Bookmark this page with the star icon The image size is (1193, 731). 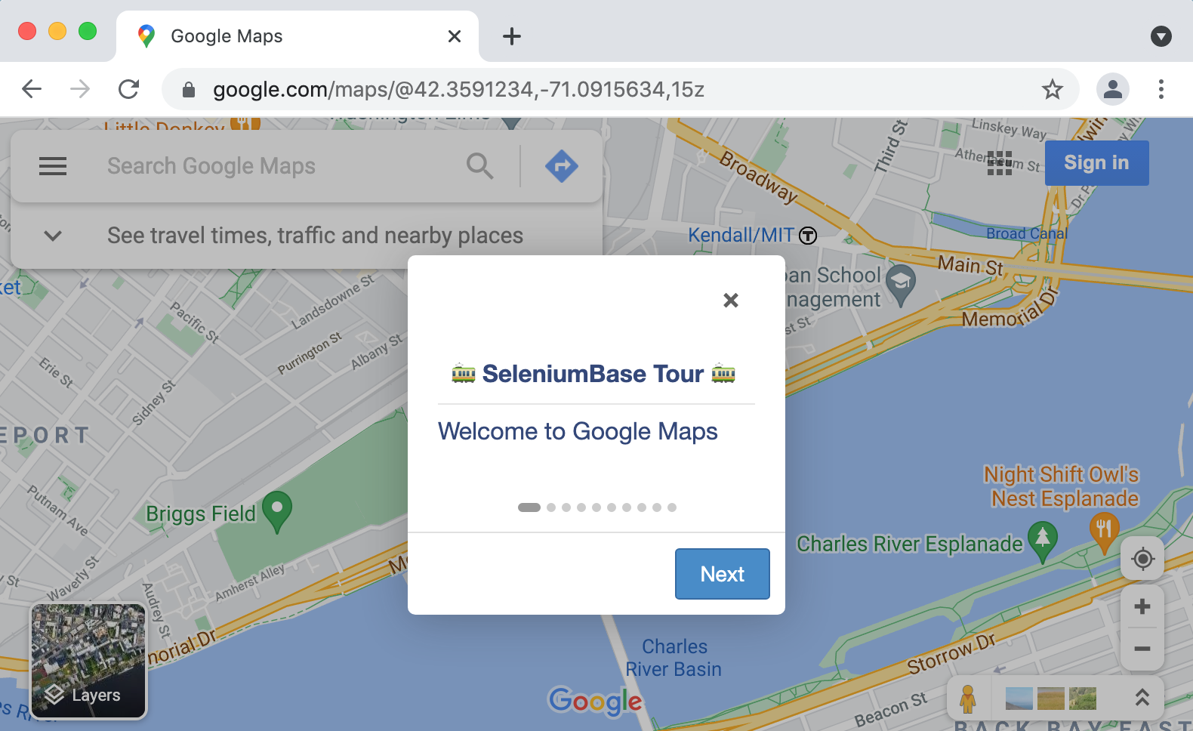[1053, 89]
